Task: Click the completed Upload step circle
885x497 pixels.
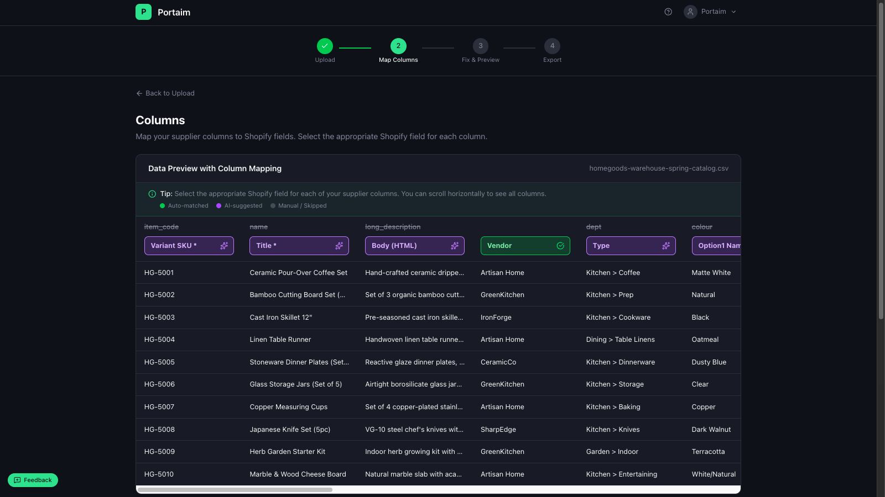Action: (x=325, y=46)
